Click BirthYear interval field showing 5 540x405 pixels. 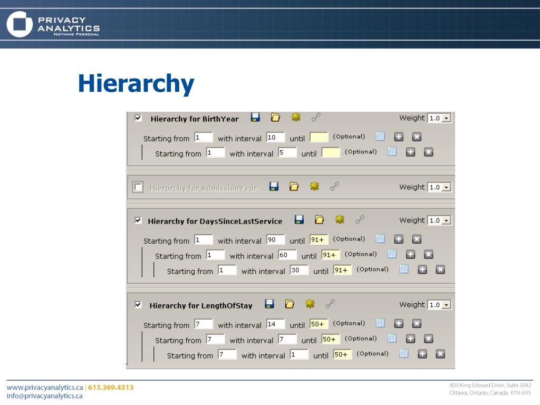287,152
